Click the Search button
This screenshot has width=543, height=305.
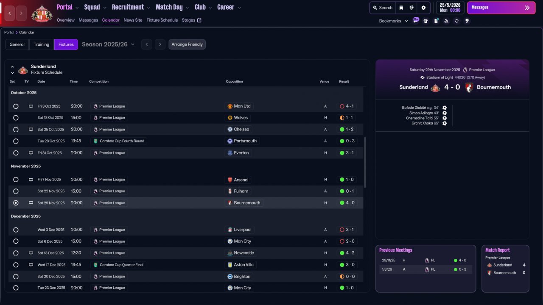[383, 8]
